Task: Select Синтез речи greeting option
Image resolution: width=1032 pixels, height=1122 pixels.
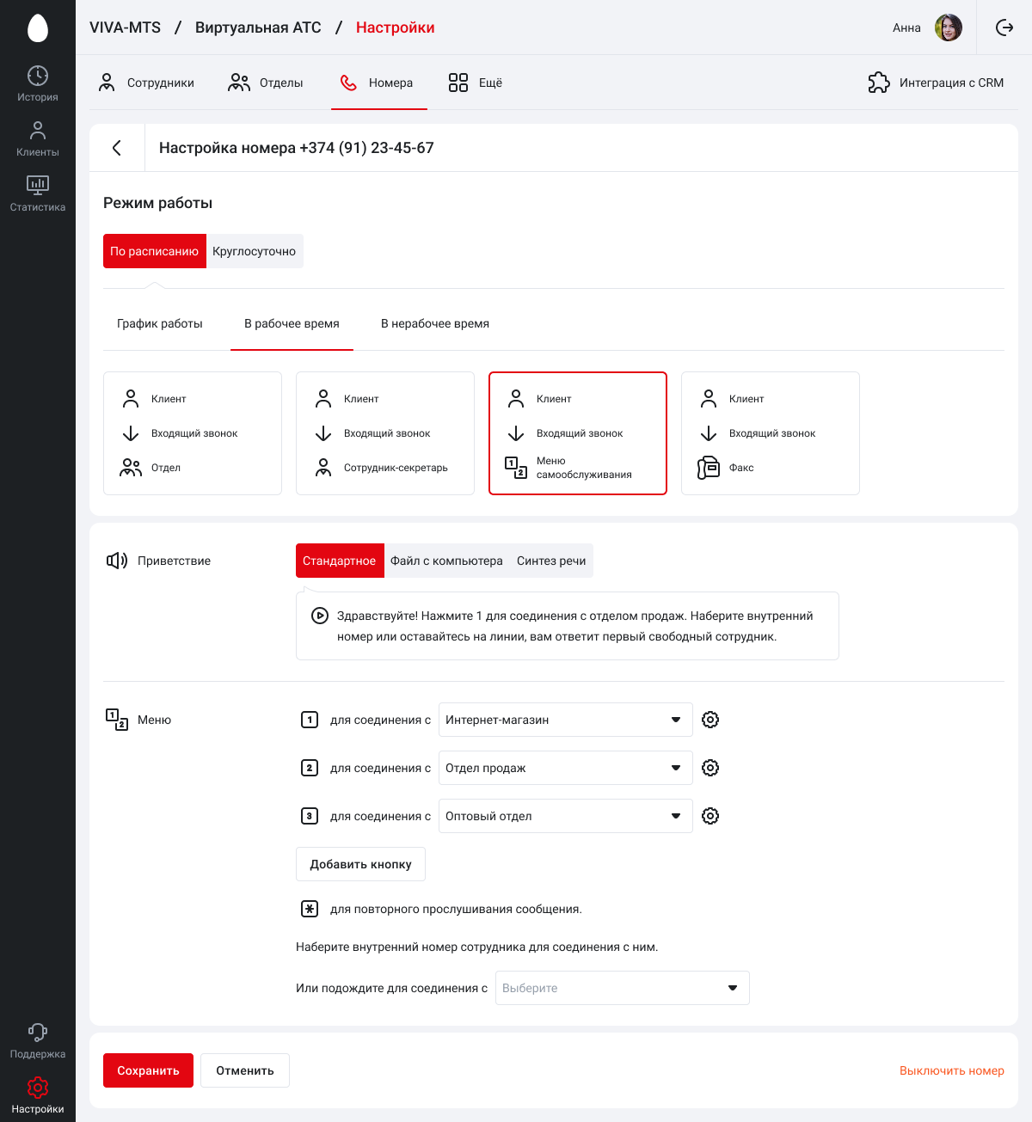Action: click(x=551, y=561)
